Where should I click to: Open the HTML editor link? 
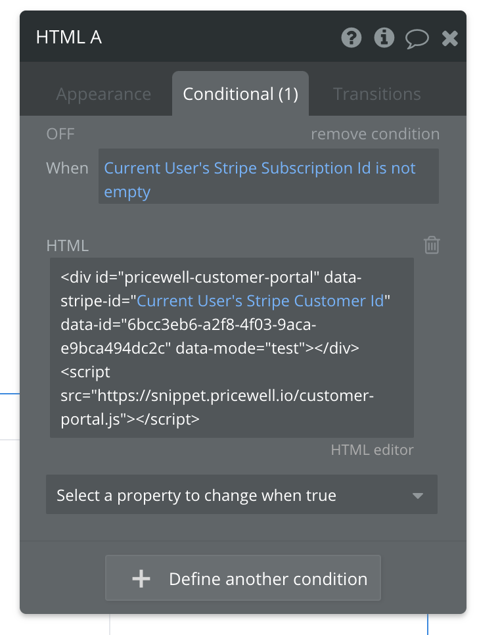(372, 450)
